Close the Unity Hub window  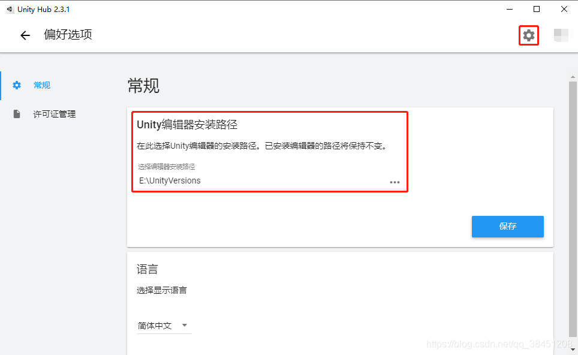point(564,9)
